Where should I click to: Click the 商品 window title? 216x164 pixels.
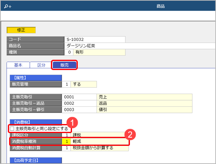click(161, 6)
